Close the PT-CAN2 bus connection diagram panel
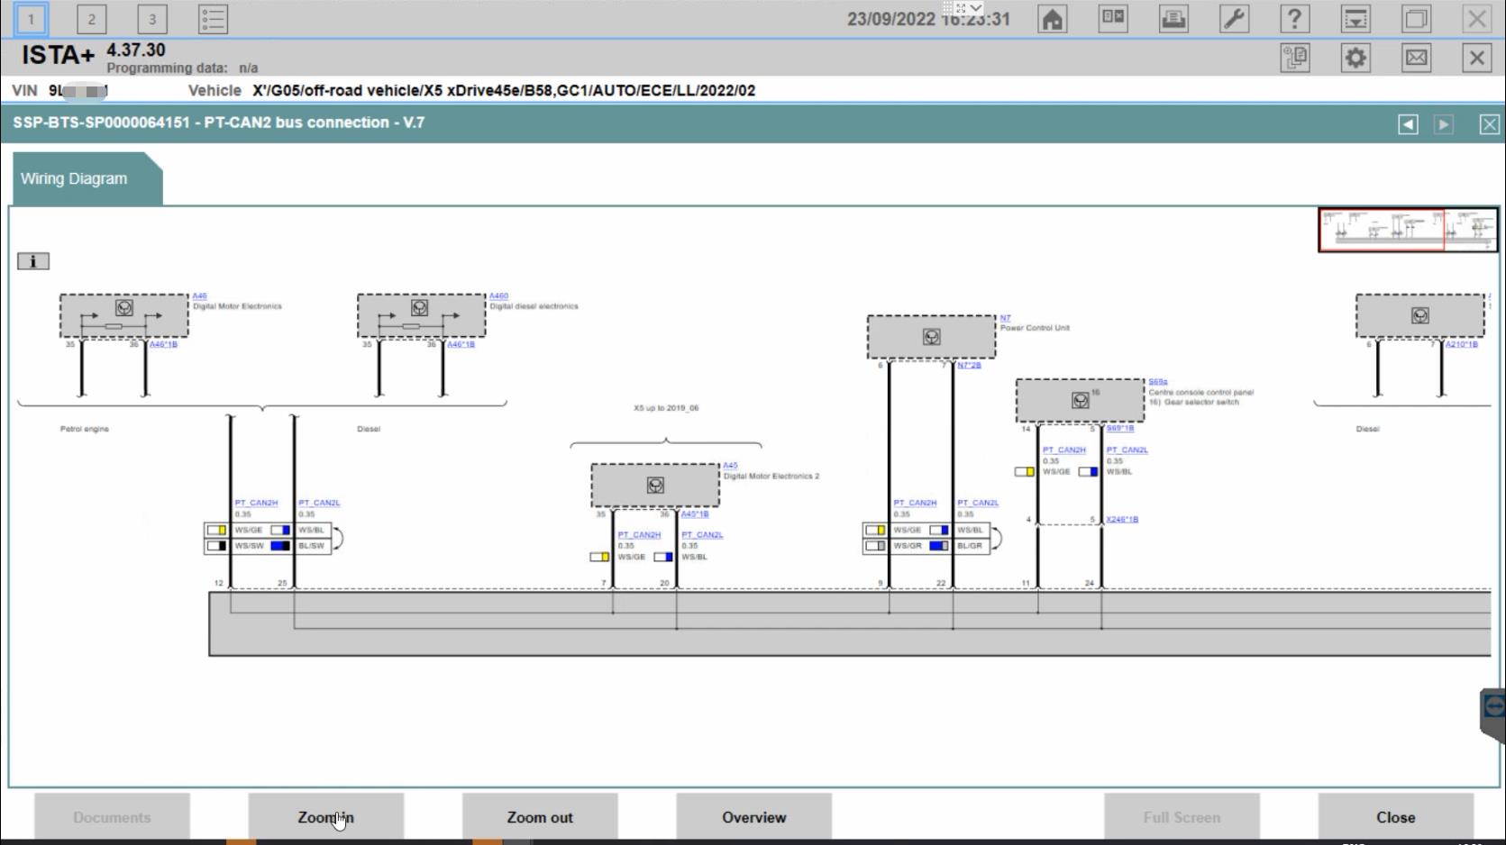 pyautogui.click(x=1490, y=124)
